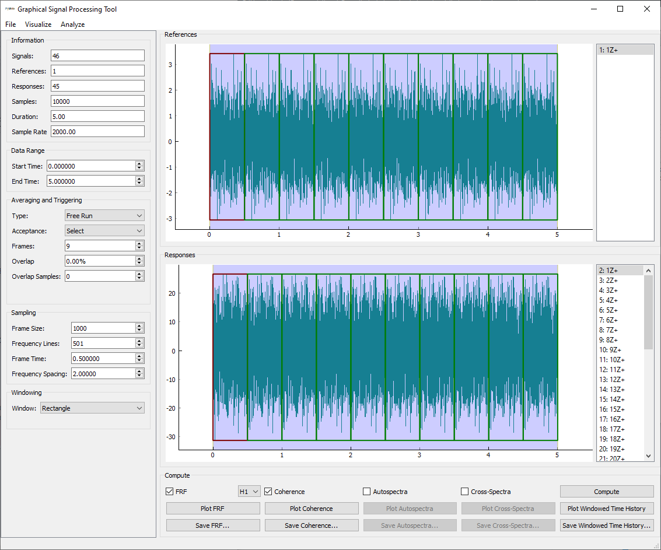The height and width of the screenshot is (550, 661).
Task: Open the averaging Type dropdown
Action: point(104,216)
